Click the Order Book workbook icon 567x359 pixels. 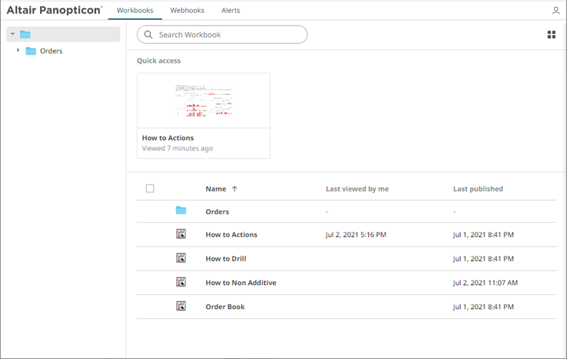pos(181,306)
